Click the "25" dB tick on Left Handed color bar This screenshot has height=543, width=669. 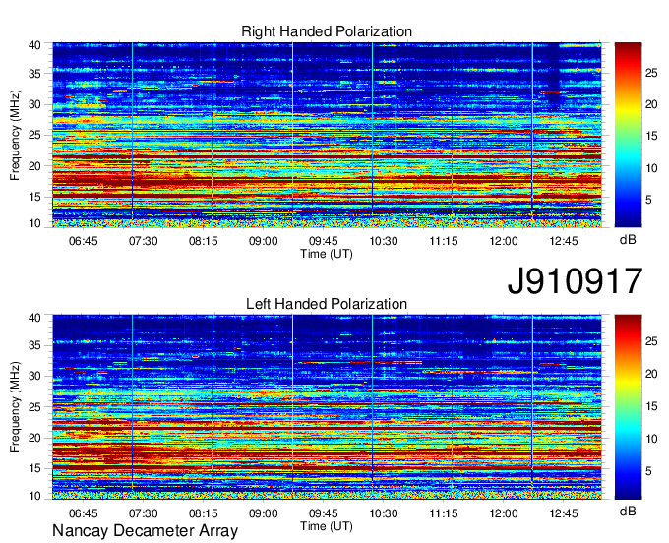tap(651, 341)
